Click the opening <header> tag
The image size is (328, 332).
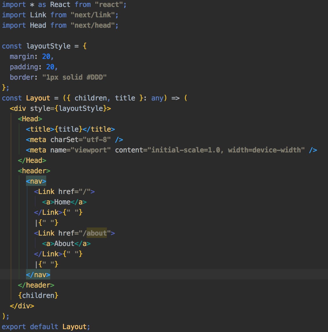click(34, 170)
